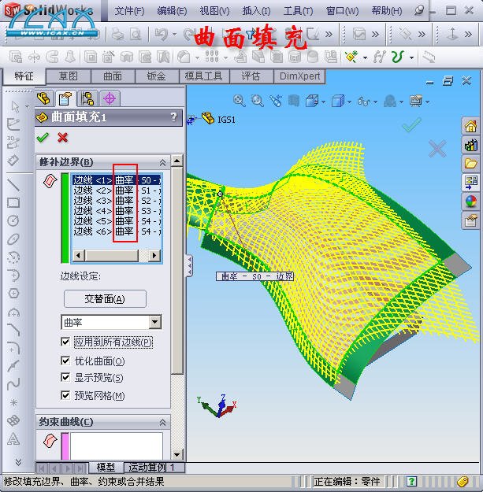This screenshot has width=483, height=492.
Task: Toggle 应用到所有边线(P) checkbox
Action: (65, 342)
